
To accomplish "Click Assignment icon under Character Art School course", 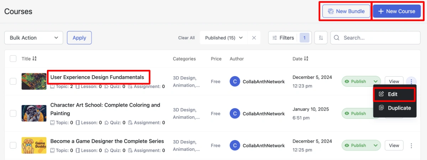I will coord(130,123).
